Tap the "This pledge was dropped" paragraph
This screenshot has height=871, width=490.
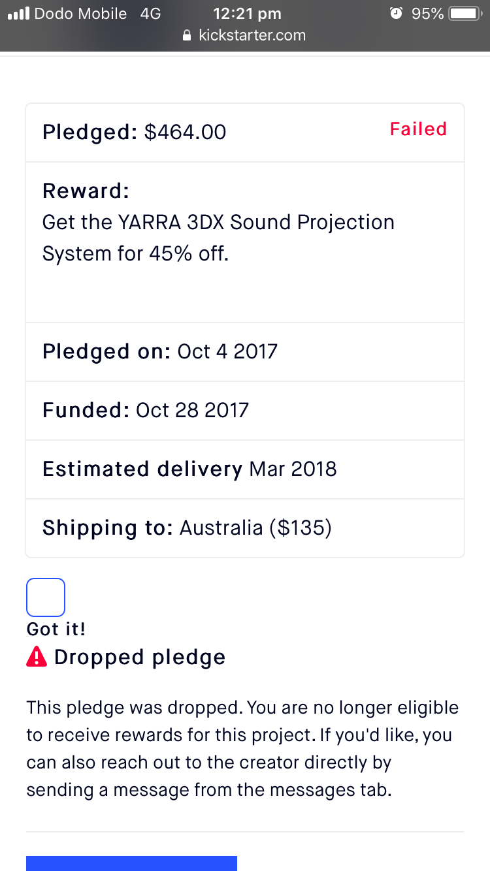coord(242,748)
